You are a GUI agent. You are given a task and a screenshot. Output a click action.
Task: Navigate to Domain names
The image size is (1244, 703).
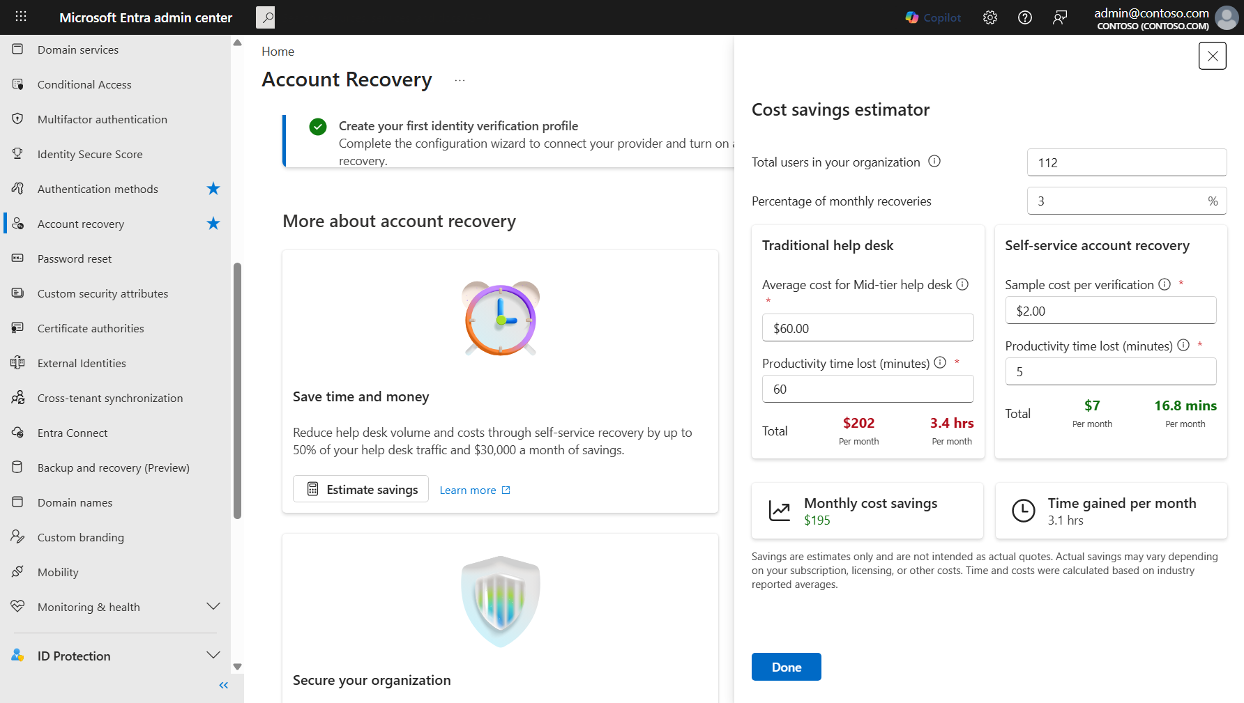click(75, 502)
